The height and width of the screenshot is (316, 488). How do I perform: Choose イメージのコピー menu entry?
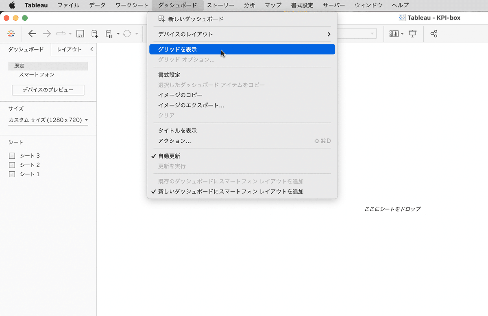[242, 95]
